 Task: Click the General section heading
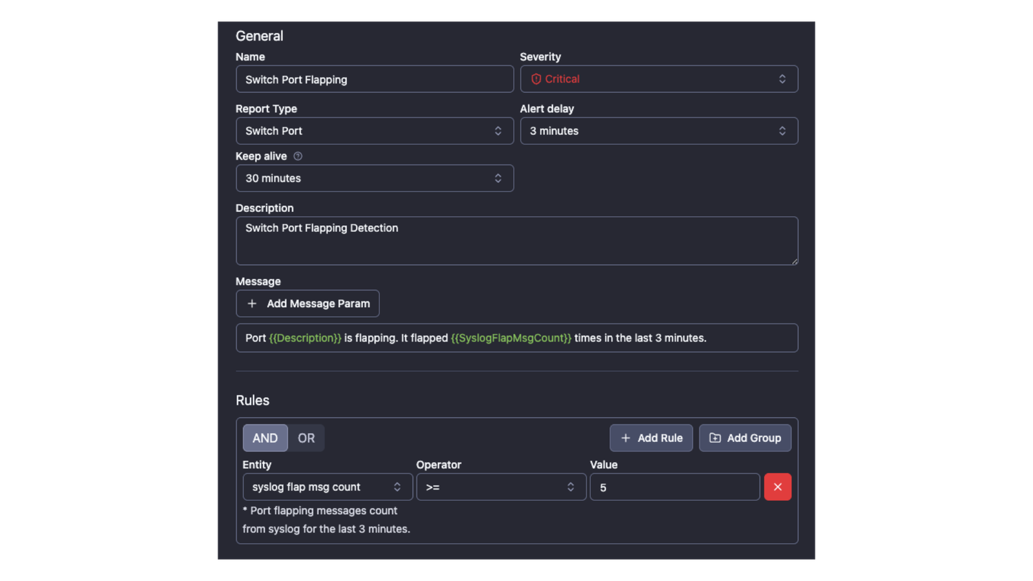[260, 36]
